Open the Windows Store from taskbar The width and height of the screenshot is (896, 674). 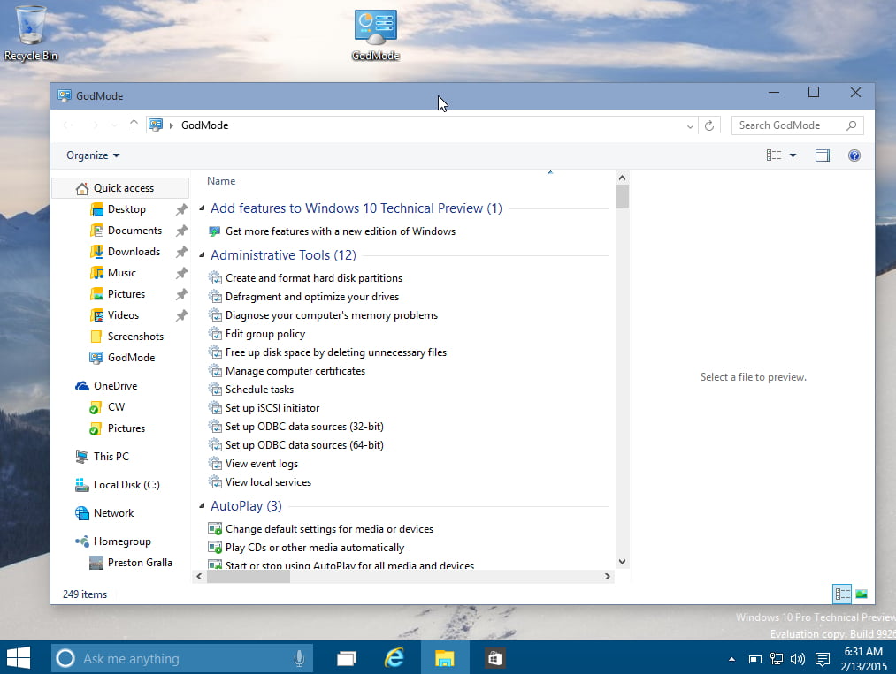[x=494, y=657]
